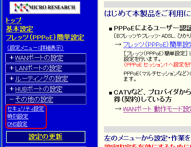Viewport: 191px width, 147px height.
Task: Select セキュリティ設定 submenu item
Action: pos(26,109)
